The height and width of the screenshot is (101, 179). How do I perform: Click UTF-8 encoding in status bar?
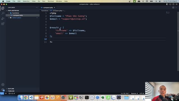[x=142, y=93]
